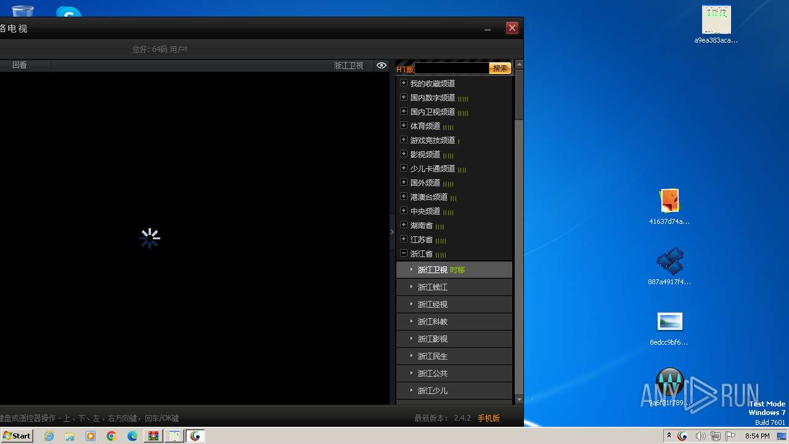Click the channel list scrollbar down arrow
Screen dimensions: 789x444
click(519, 400)
